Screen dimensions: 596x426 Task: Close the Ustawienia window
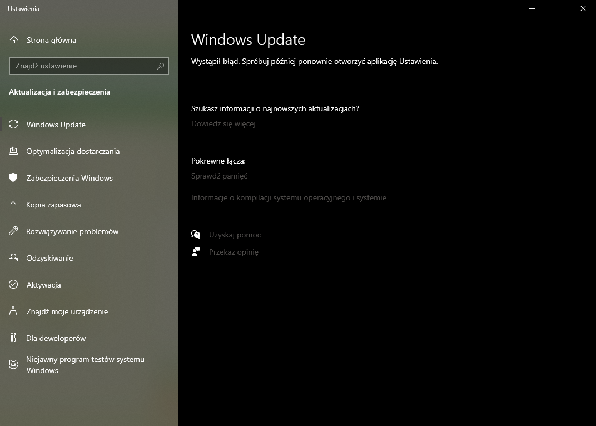pyautogui.click(x=583, y=8)
